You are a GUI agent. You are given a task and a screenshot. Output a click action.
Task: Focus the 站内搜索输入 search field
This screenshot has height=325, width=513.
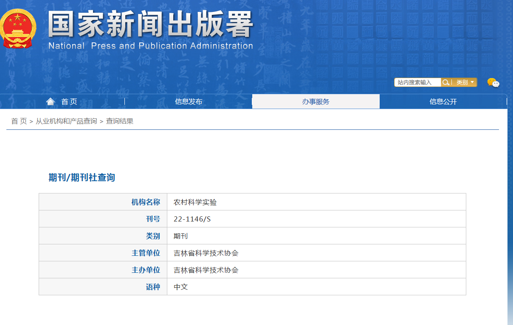click(417, 82)
